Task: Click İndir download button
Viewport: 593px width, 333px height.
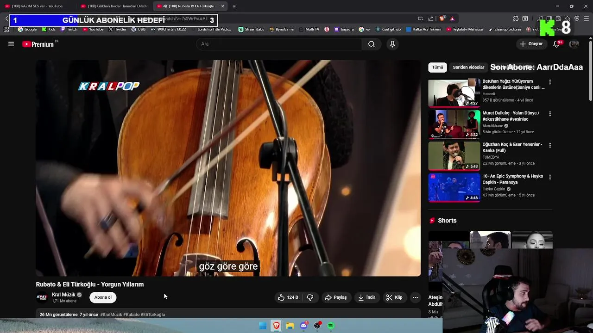Action: [x=366, y=297]
